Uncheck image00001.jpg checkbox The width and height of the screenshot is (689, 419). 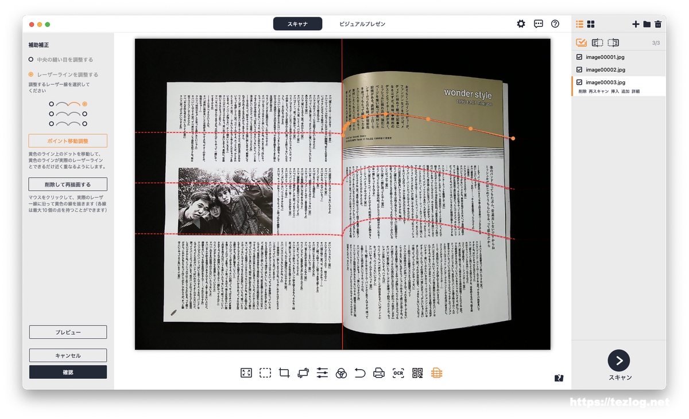[579, 57]
